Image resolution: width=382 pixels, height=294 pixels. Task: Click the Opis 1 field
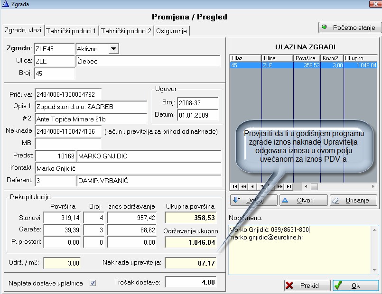pos(91,107)
